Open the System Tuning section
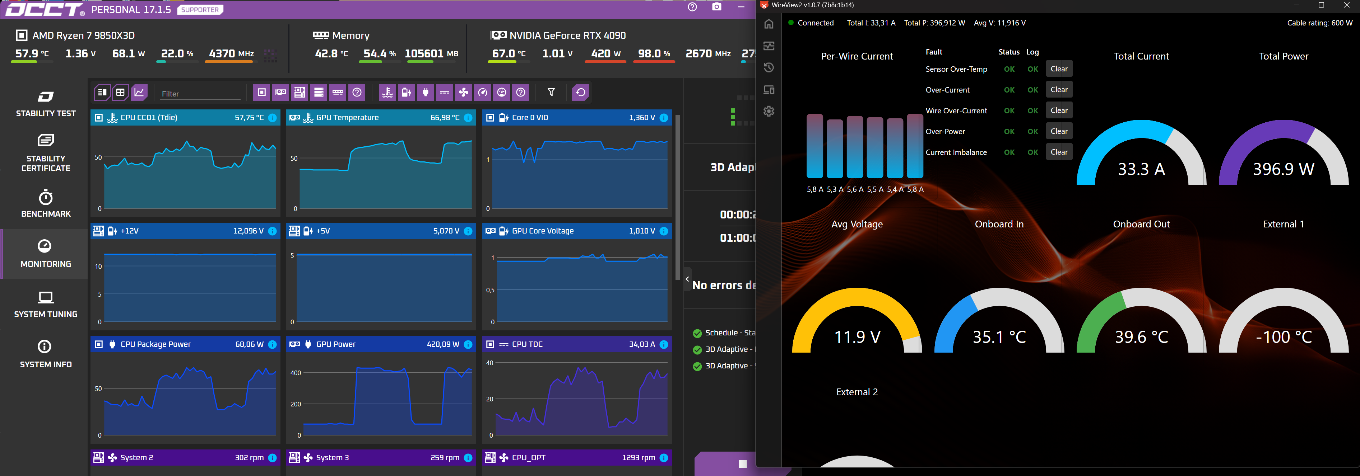The height and width of the screenshot is (476, 1360). [x=45, y=304]
